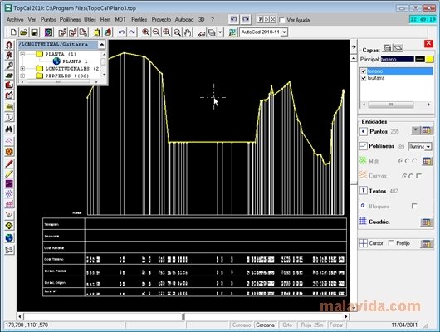Click the Mdt table icon button
This screenshot has height=332, width=440.
pos(427,161)
